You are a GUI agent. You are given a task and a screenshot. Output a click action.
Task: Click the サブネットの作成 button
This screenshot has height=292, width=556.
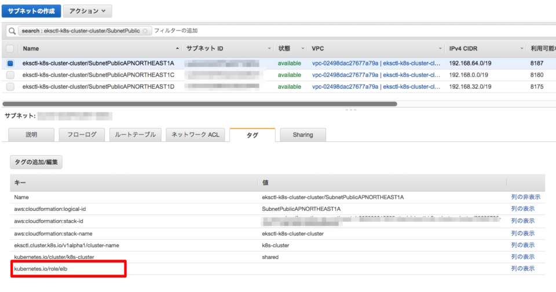point(31,10)
